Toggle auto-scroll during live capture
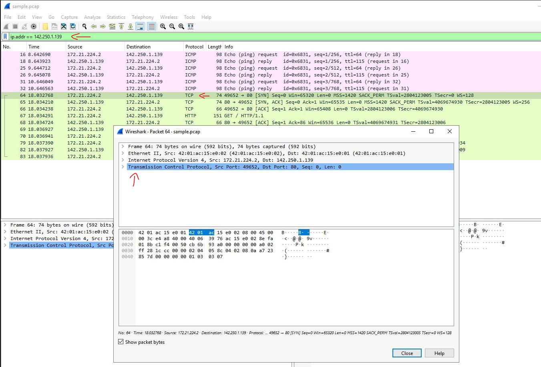Viewport: 541px width, 367px height. point(140,26)
